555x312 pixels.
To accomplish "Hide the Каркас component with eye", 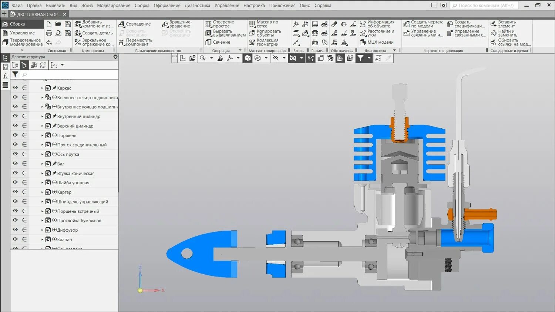I will pos(15,88).
